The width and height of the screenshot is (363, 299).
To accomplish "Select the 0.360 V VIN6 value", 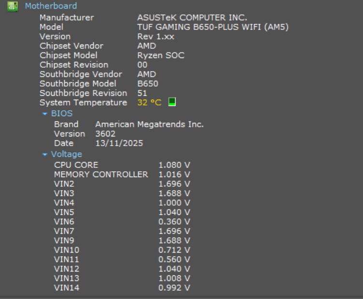I will pos(174,222).
